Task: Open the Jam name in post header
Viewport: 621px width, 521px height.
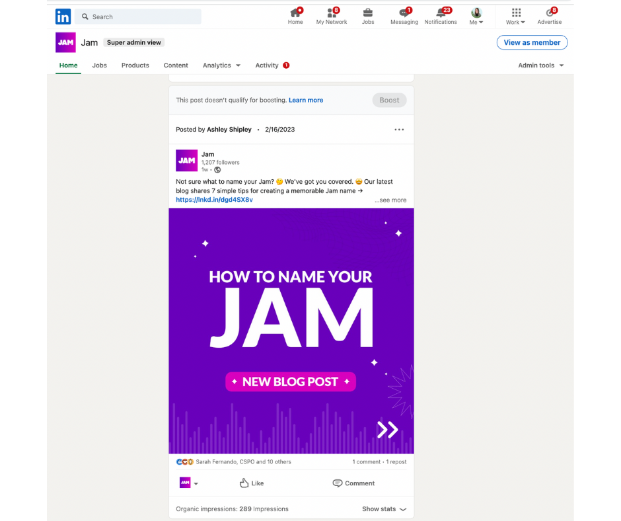Action: tap(207, 154)
